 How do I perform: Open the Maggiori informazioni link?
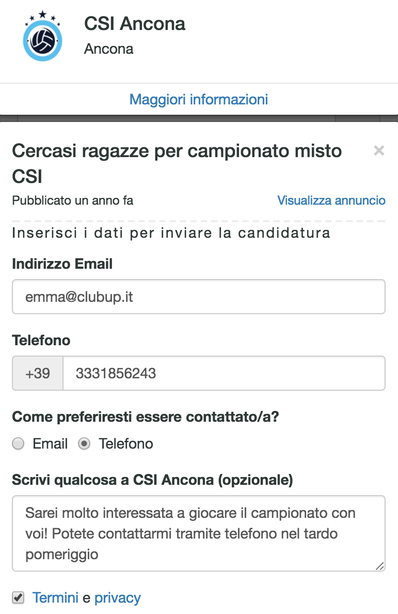[x=199, y=99]
